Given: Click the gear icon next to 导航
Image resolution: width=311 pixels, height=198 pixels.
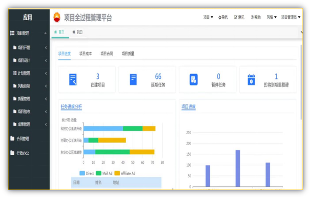Looking at the screenshot, I should (220, 17).
